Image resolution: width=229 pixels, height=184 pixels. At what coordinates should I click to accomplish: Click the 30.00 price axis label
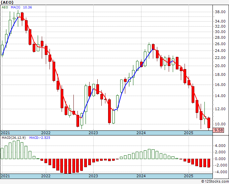220,32
